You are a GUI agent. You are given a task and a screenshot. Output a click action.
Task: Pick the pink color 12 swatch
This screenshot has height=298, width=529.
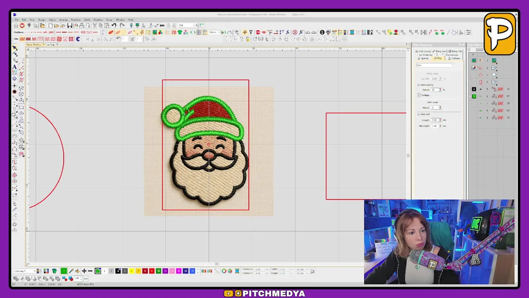point(172,271)
